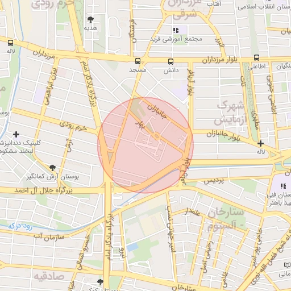Click the medical cross icon above کلینیک دندانپزشکی
291x291 pixels.
click(x=16, y=134)
